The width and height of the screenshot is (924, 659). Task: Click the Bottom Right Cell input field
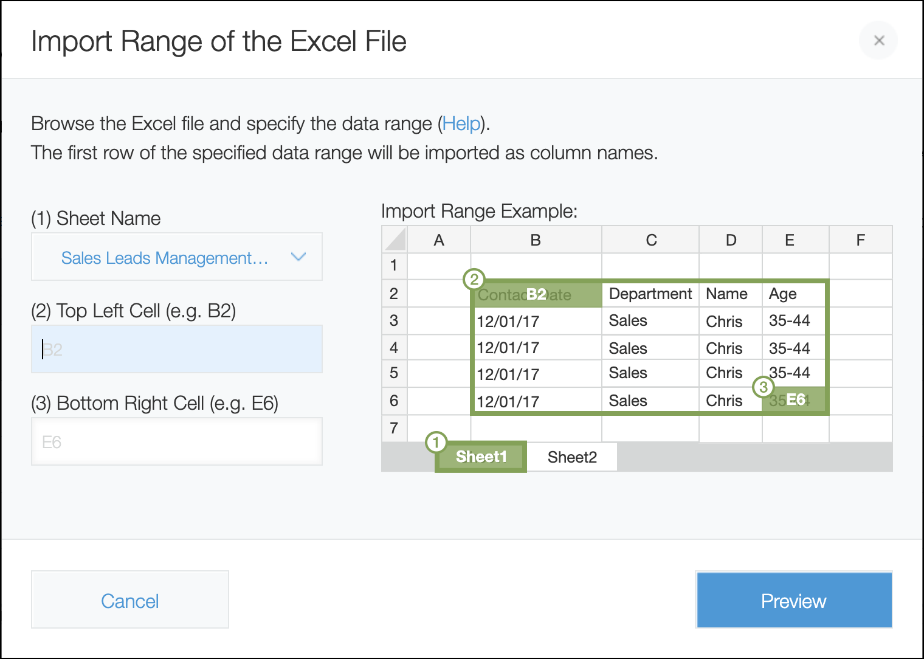pyautogui.click(x=176, y=441)
